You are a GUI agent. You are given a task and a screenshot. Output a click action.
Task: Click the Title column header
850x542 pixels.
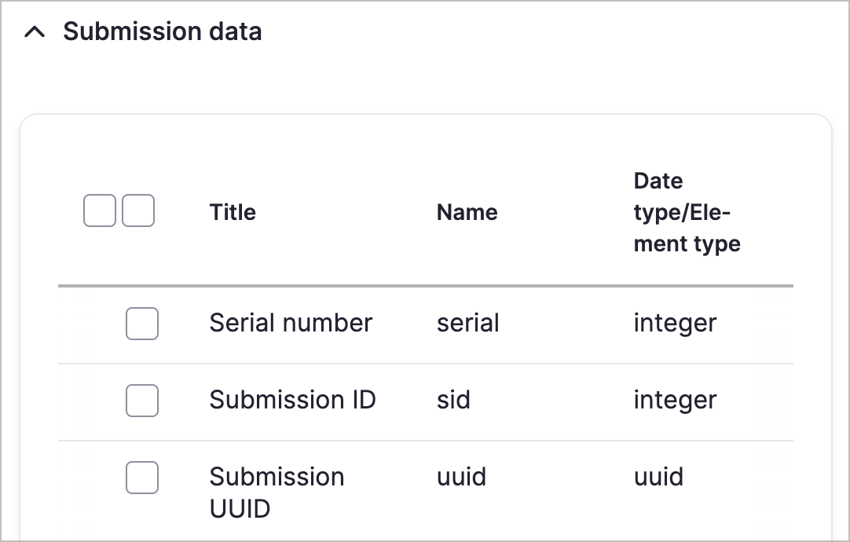pyautogui.click(x=233, y=212)
